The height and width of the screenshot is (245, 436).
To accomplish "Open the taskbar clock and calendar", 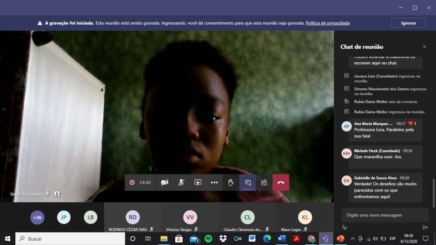I will 408,239.
